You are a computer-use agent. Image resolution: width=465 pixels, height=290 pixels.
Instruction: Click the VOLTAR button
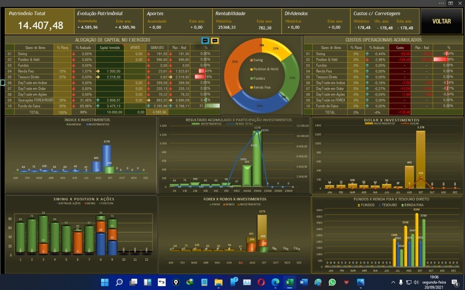click(441, 21)
